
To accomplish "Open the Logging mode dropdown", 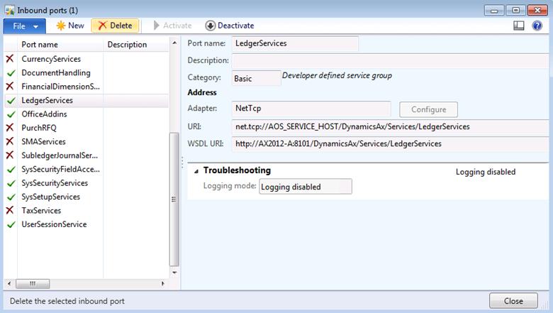I will (x=306, y=187).
